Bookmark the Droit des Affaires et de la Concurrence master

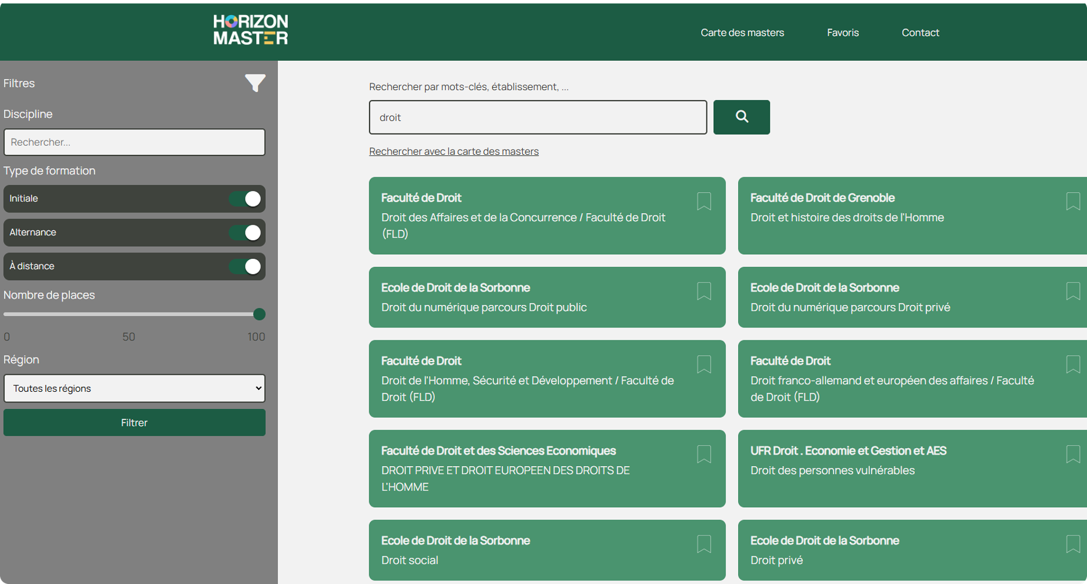tap(703, 201)
